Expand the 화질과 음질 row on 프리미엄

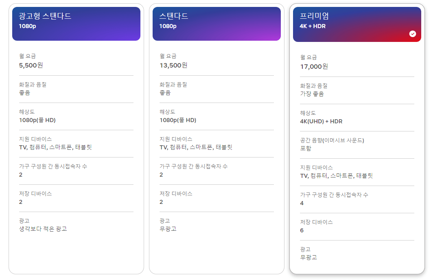tap(357, 89)
